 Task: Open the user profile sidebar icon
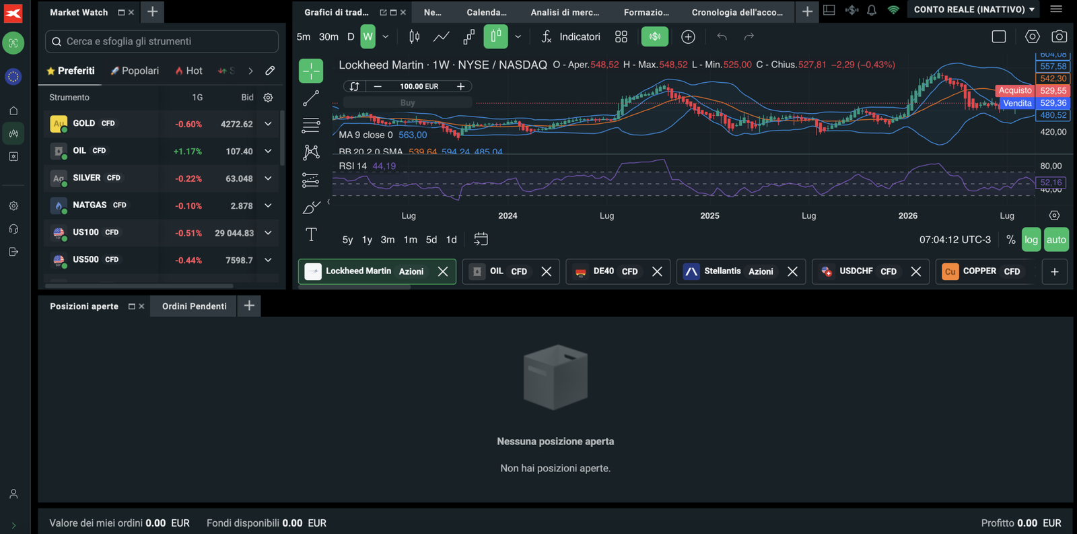point(13,494)
